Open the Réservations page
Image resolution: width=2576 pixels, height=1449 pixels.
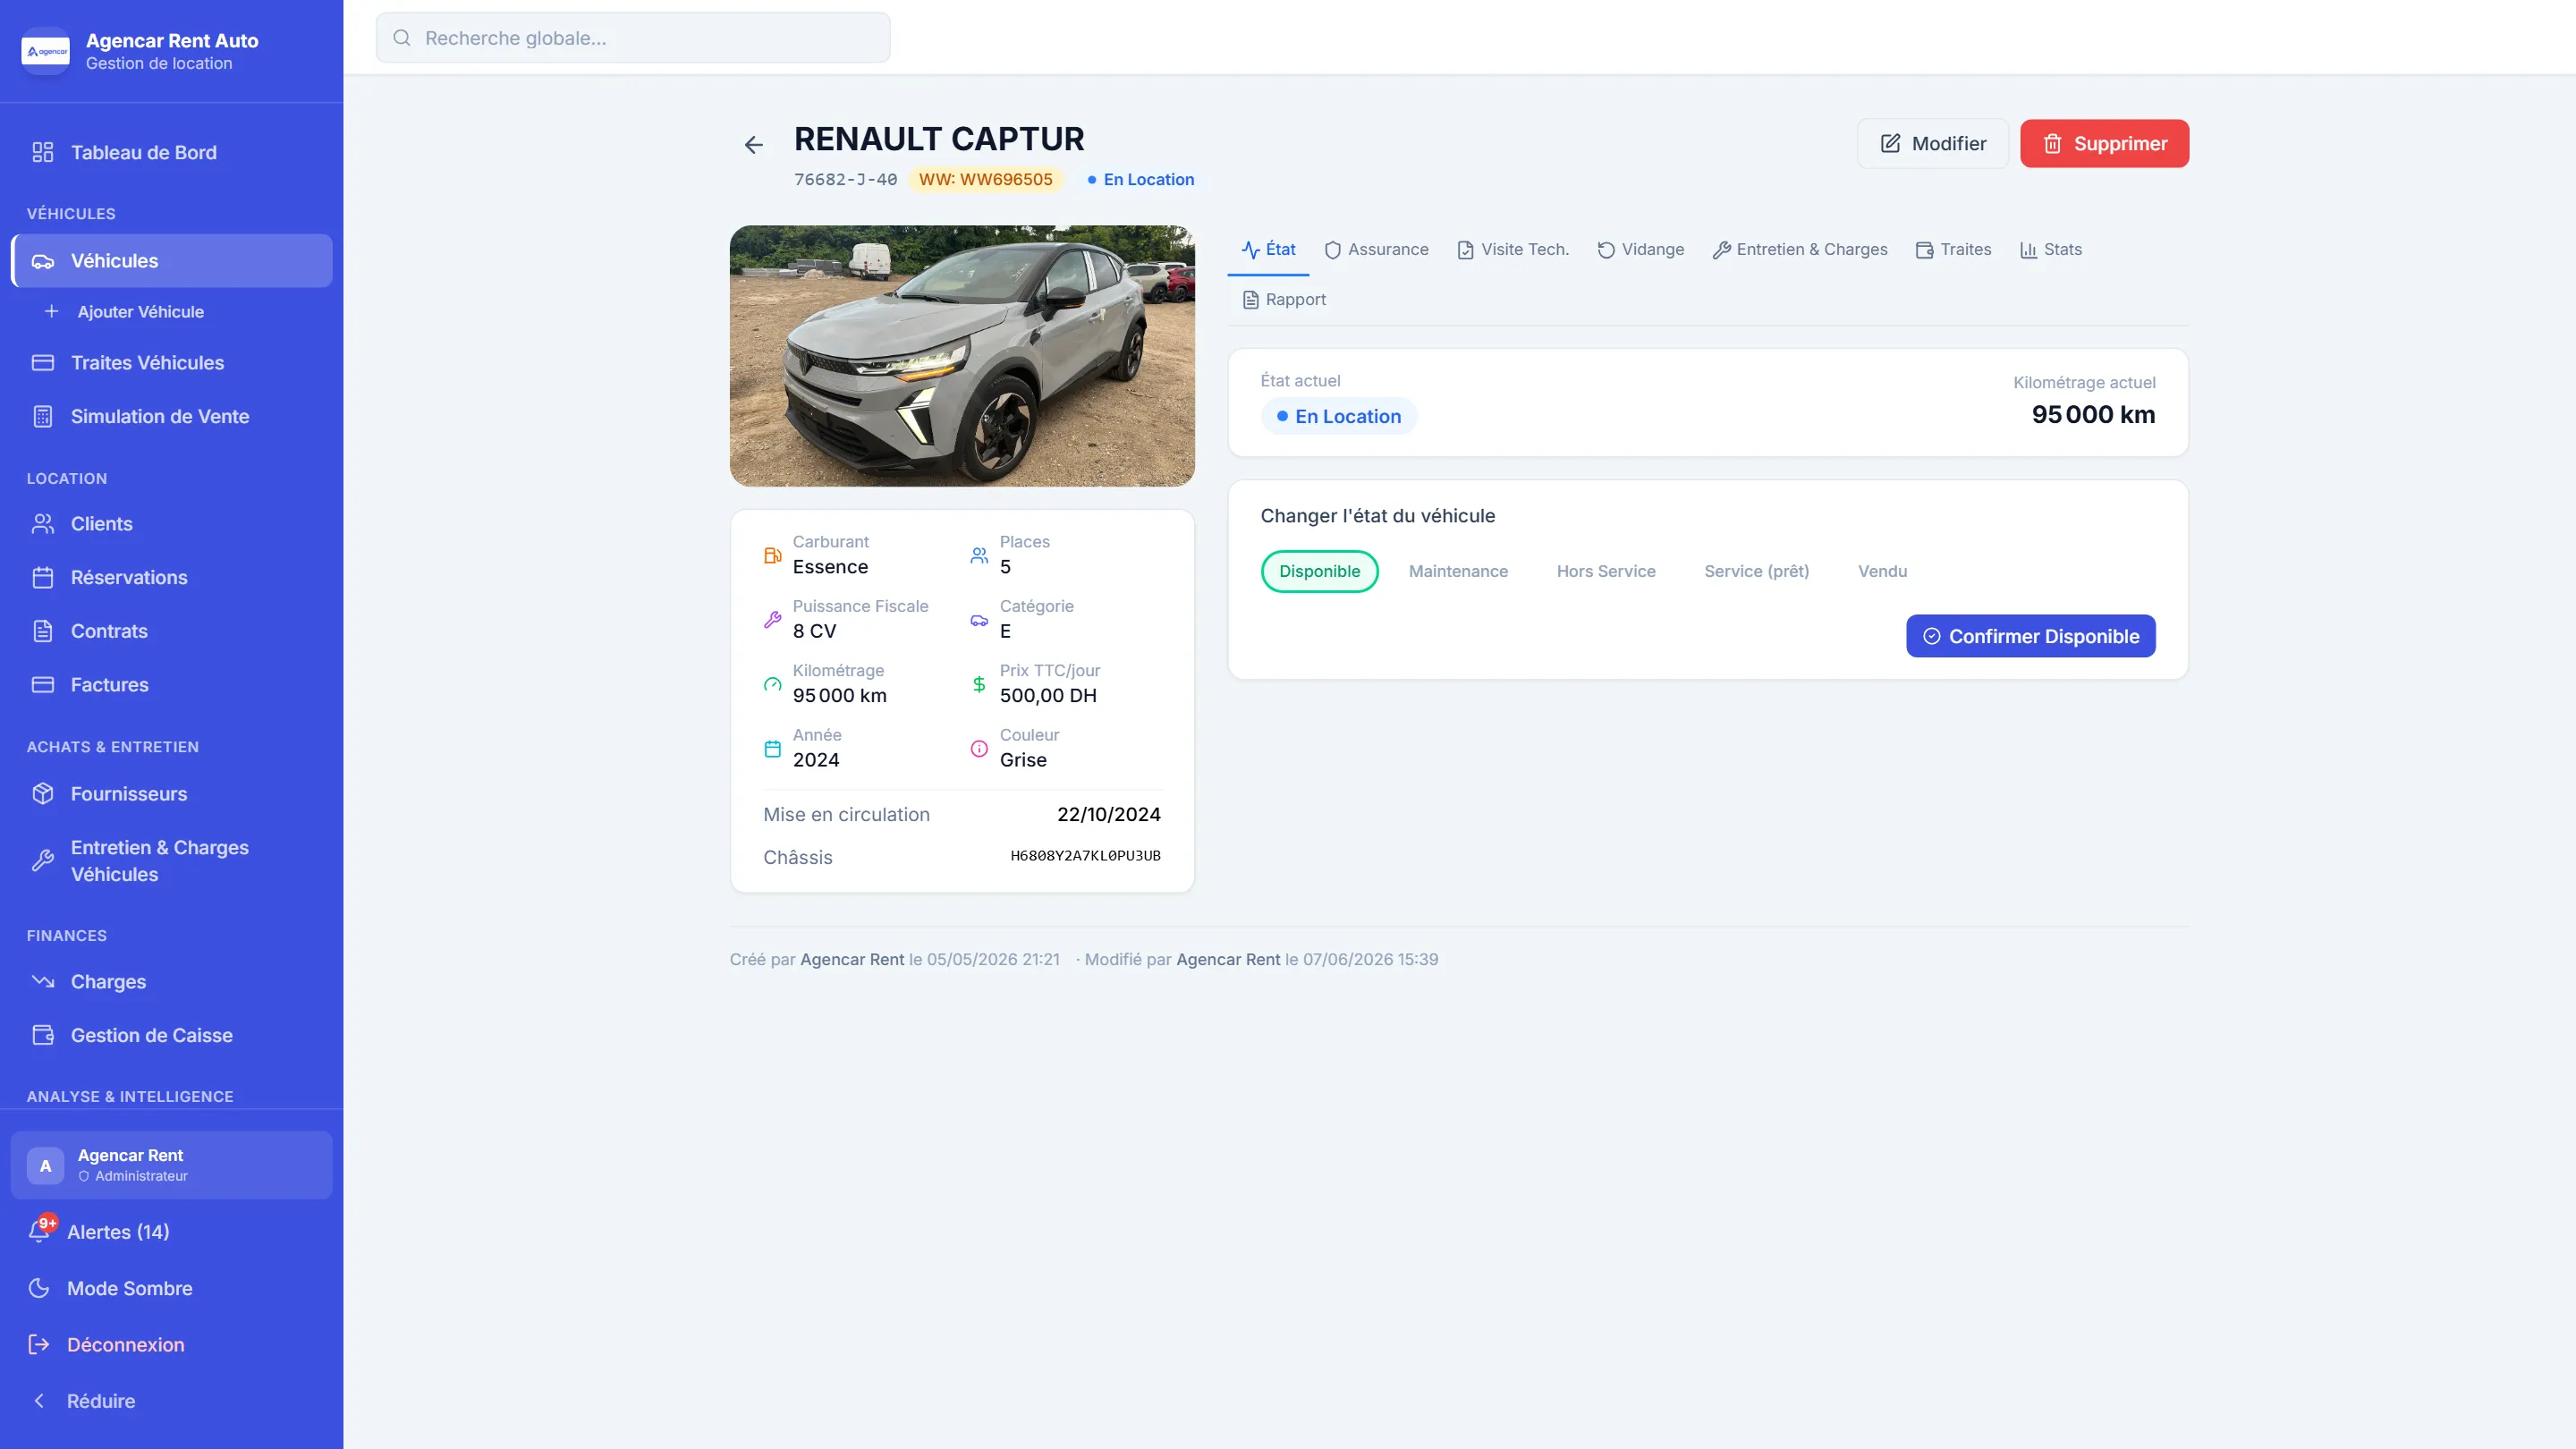(x=172, y=578)
